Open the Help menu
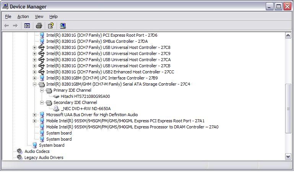294x172 pixels. click(x=54, y=16)
